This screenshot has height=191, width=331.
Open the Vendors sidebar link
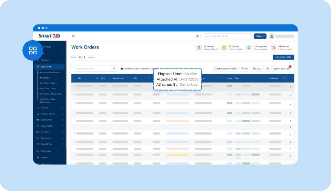pos(45,158)
